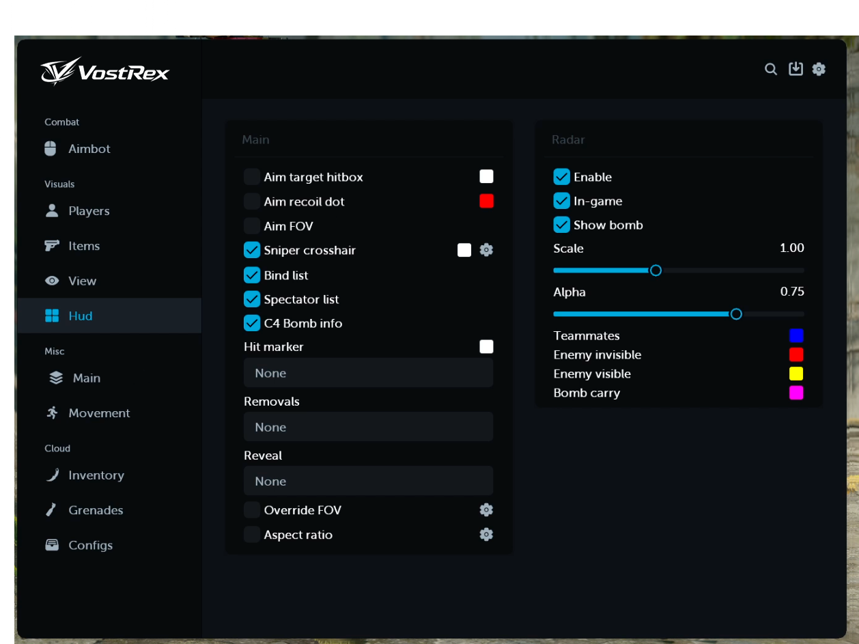Open the Players visuals page
The width and height of the screenshot is (859, 644).
click(x=89, y=210)
